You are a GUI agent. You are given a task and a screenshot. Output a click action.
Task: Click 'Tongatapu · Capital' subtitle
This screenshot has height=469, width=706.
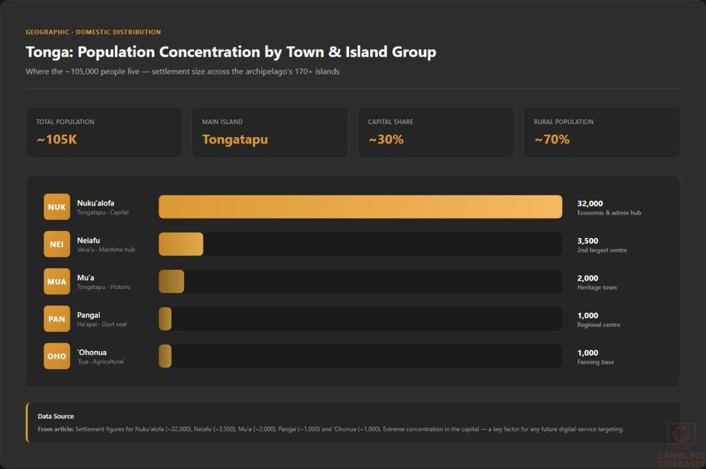click(103, 212)
